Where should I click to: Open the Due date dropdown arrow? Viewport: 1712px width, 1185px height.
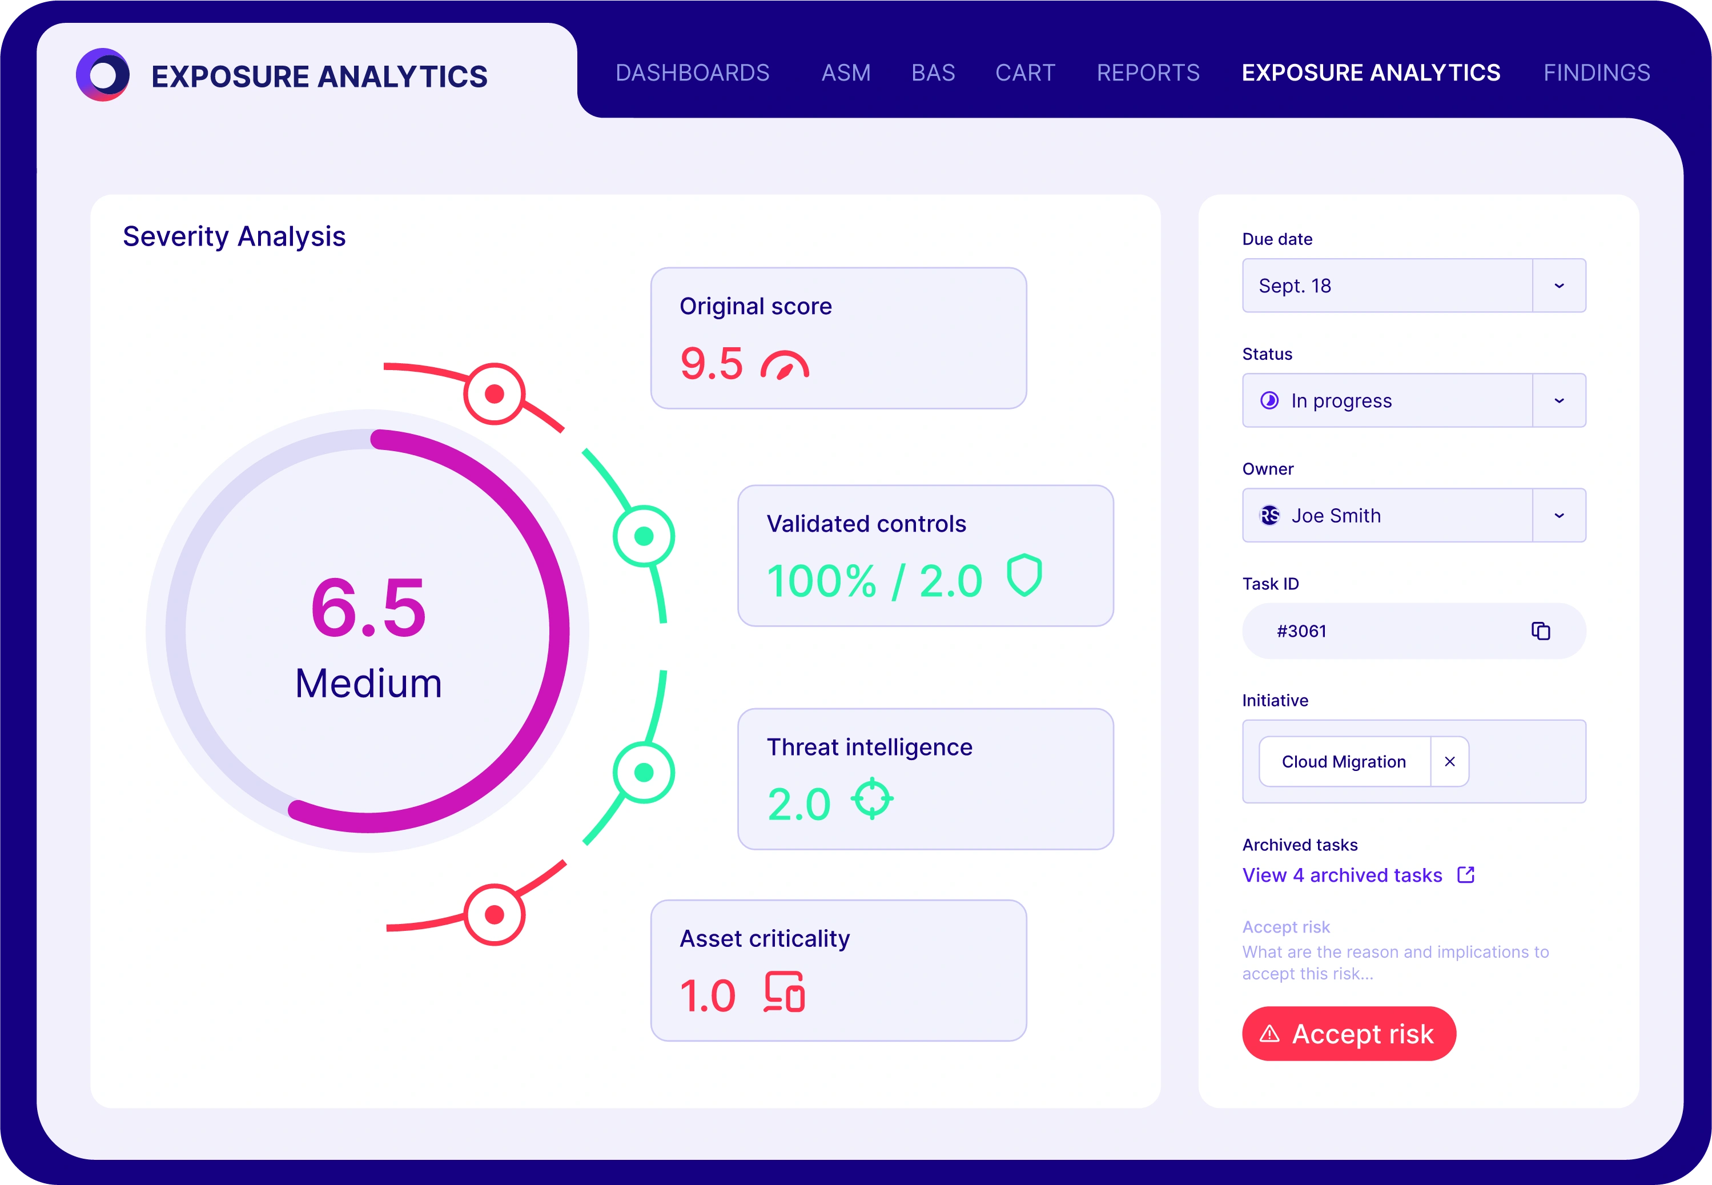[x=1559, y=286]
